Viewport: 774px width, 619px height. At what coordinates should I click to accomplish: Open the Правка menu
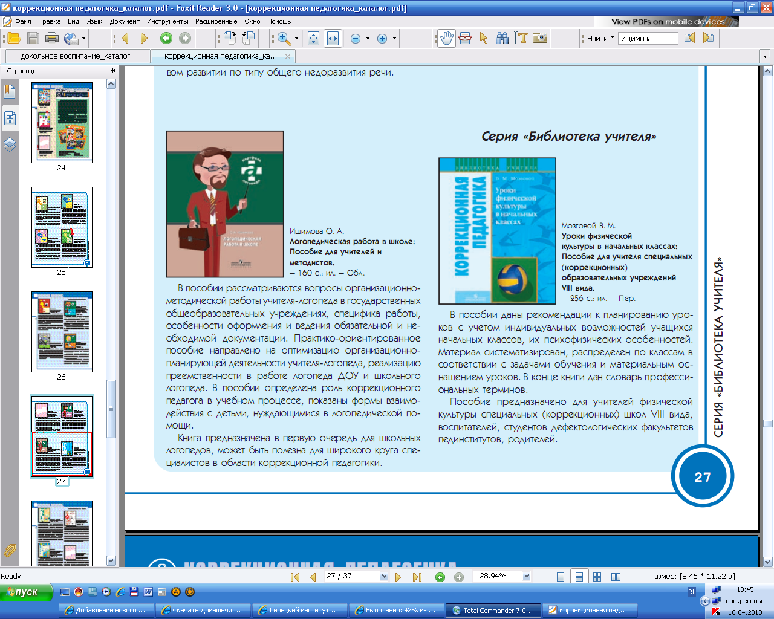point(50,21)
